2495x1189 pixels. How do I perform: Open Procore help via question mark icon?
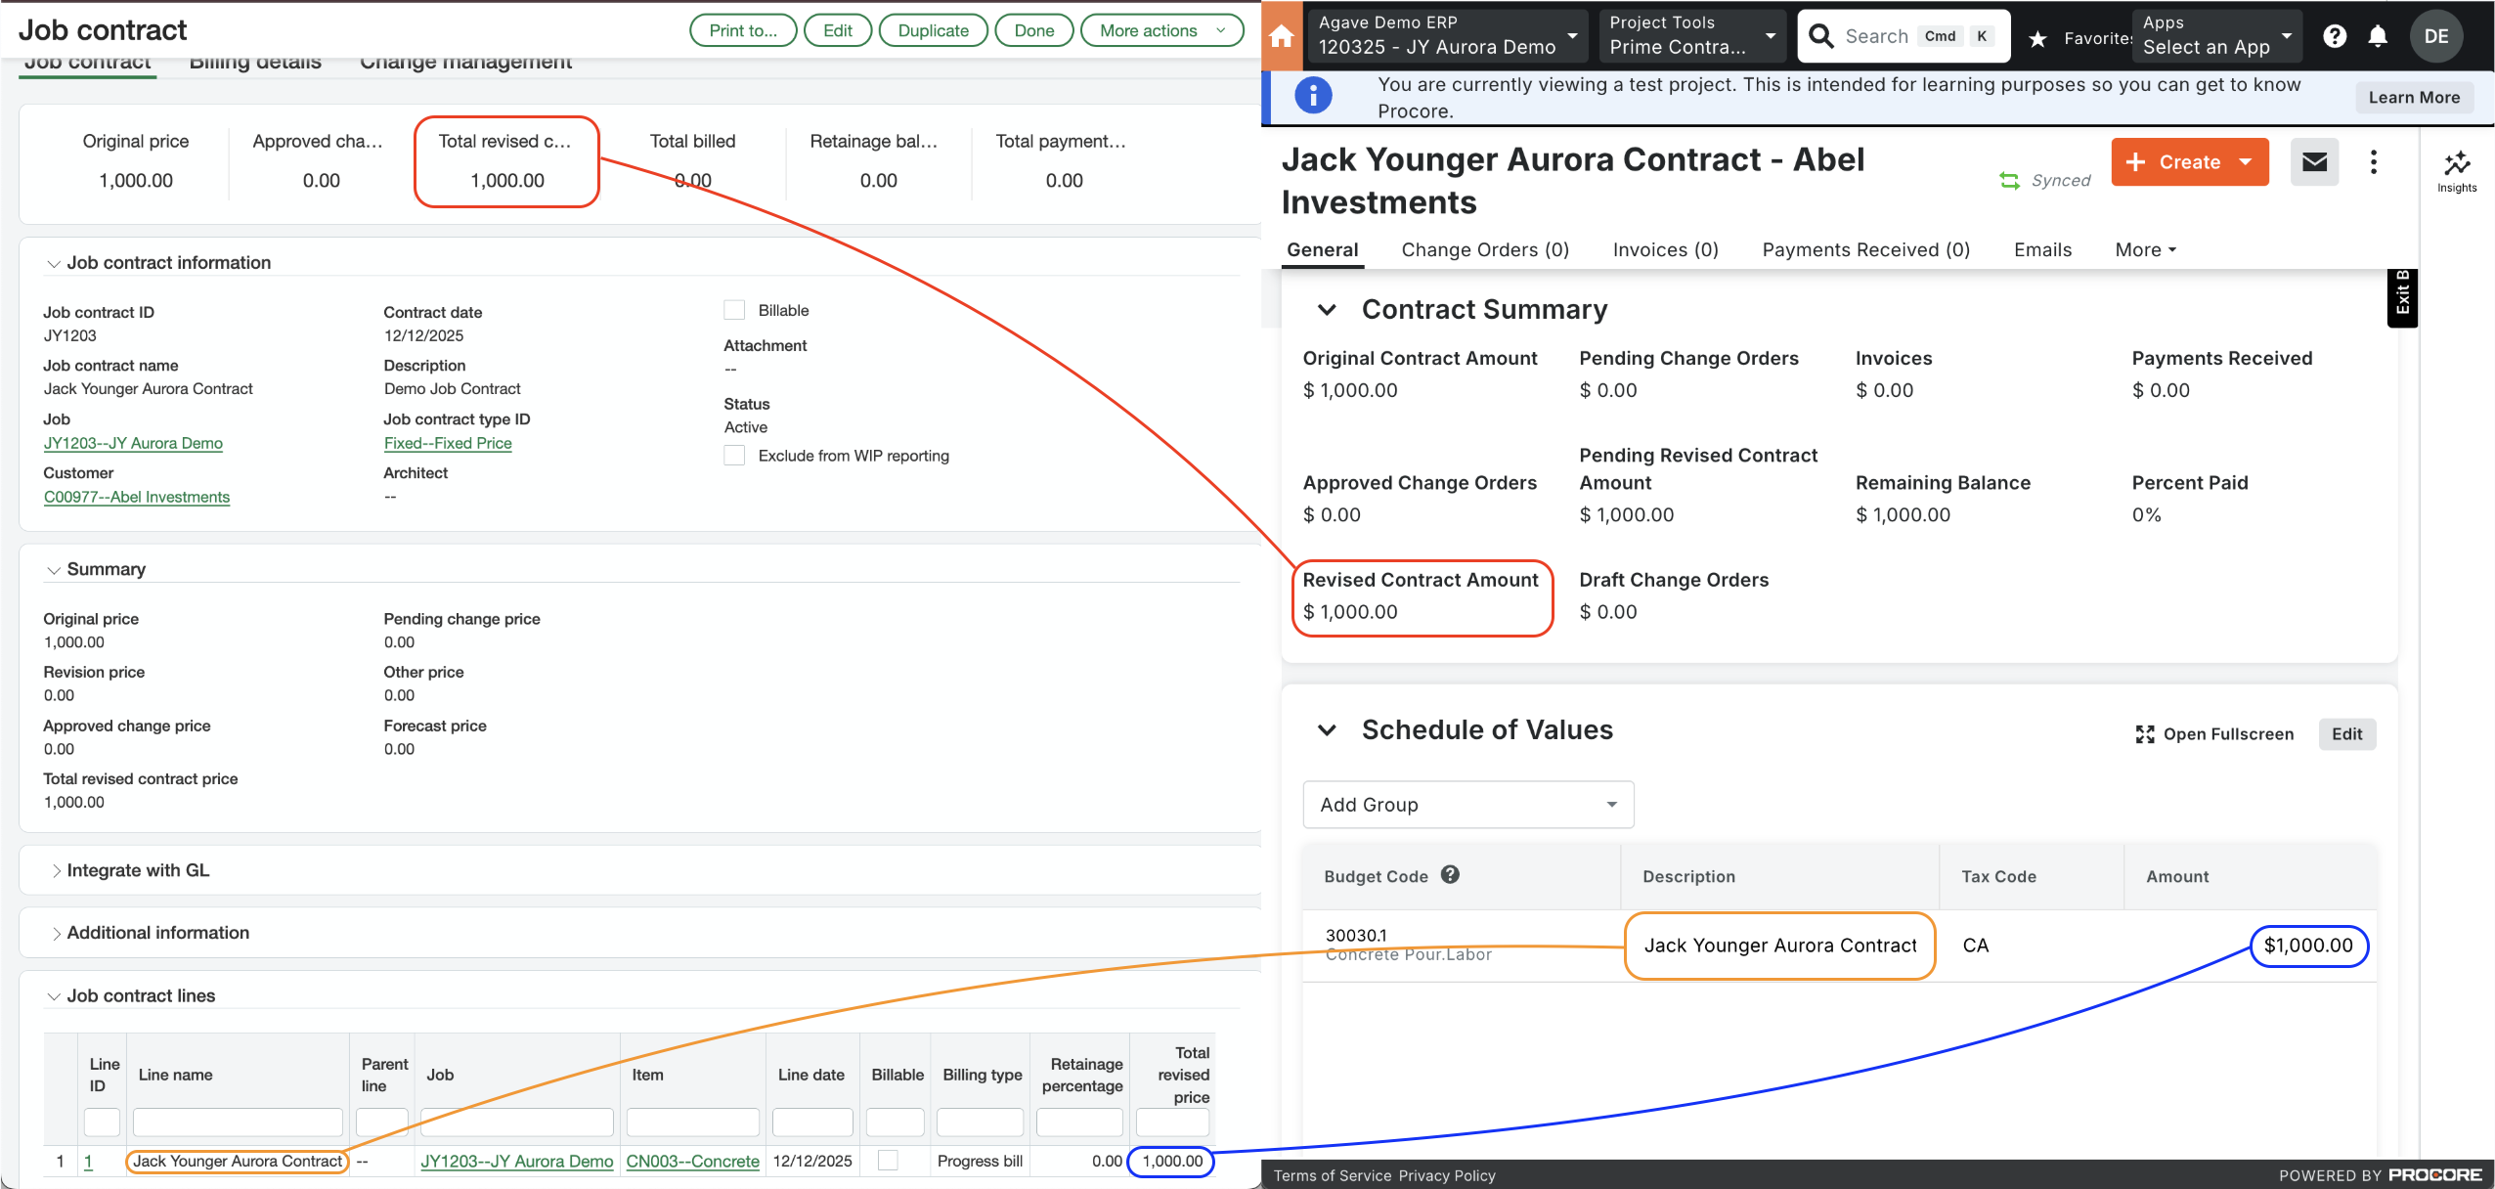tap(2336, 36)
